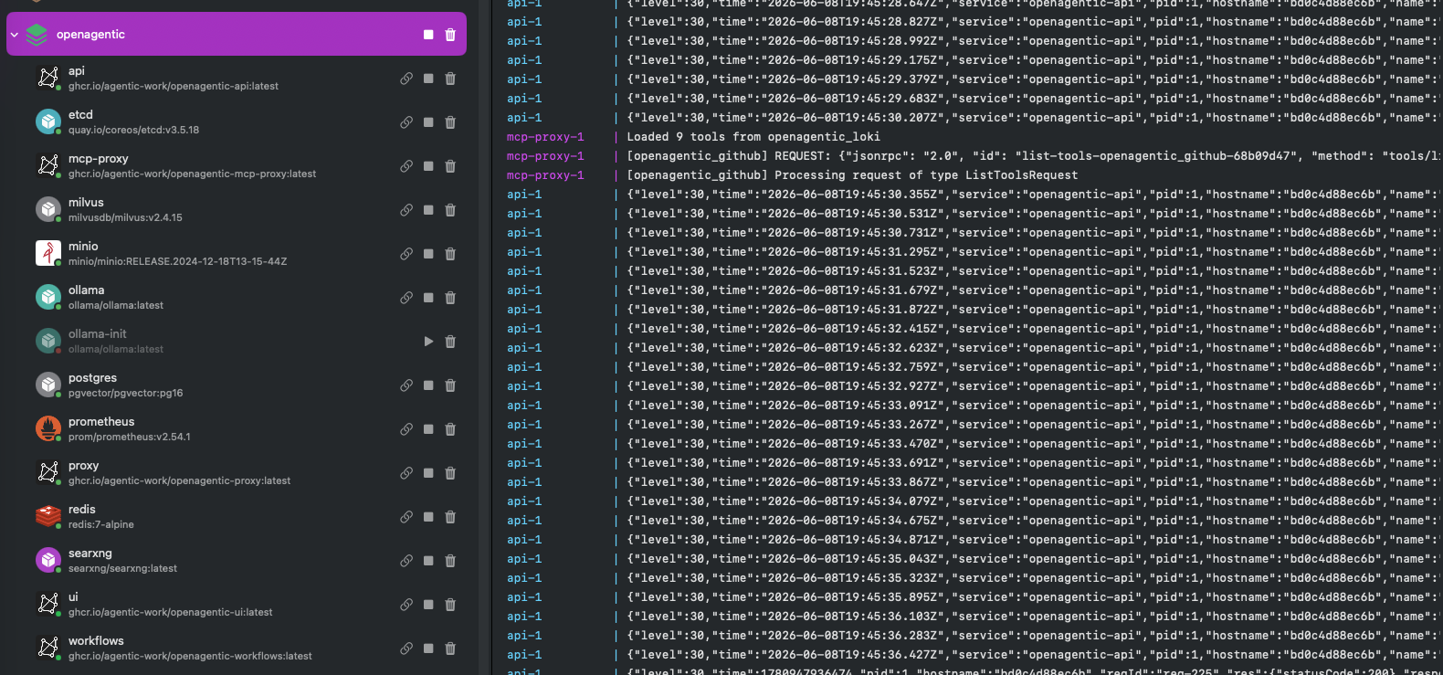Click the ghcr.io openagentic-ui:latest image text
The image size is (1443, 675).
tap(170, 613)
